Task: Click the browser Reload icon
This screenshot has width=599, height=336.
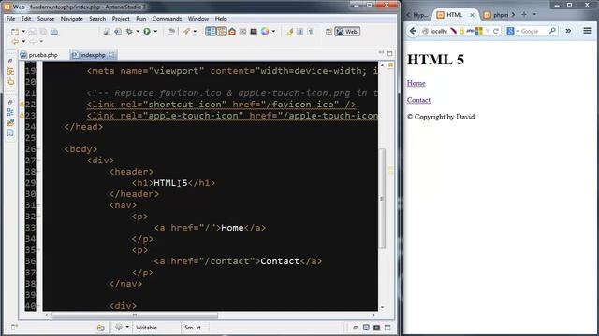Action: [495, 31]
